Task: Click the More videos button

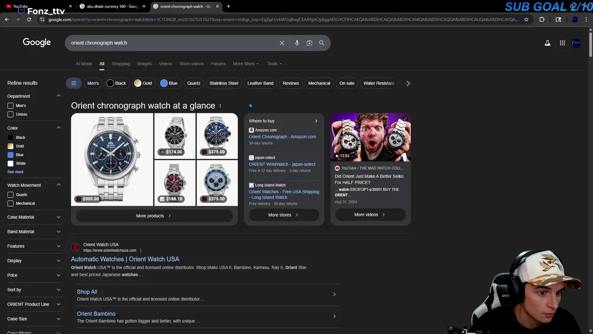Action: coord(370,215)
